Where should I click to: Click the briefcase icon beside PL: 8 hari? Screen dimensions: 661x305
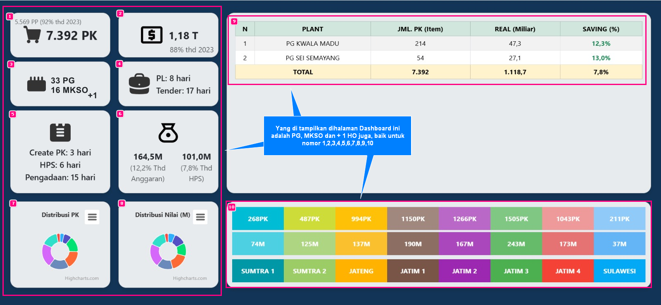pyautogui.click(x=139, y=84)
